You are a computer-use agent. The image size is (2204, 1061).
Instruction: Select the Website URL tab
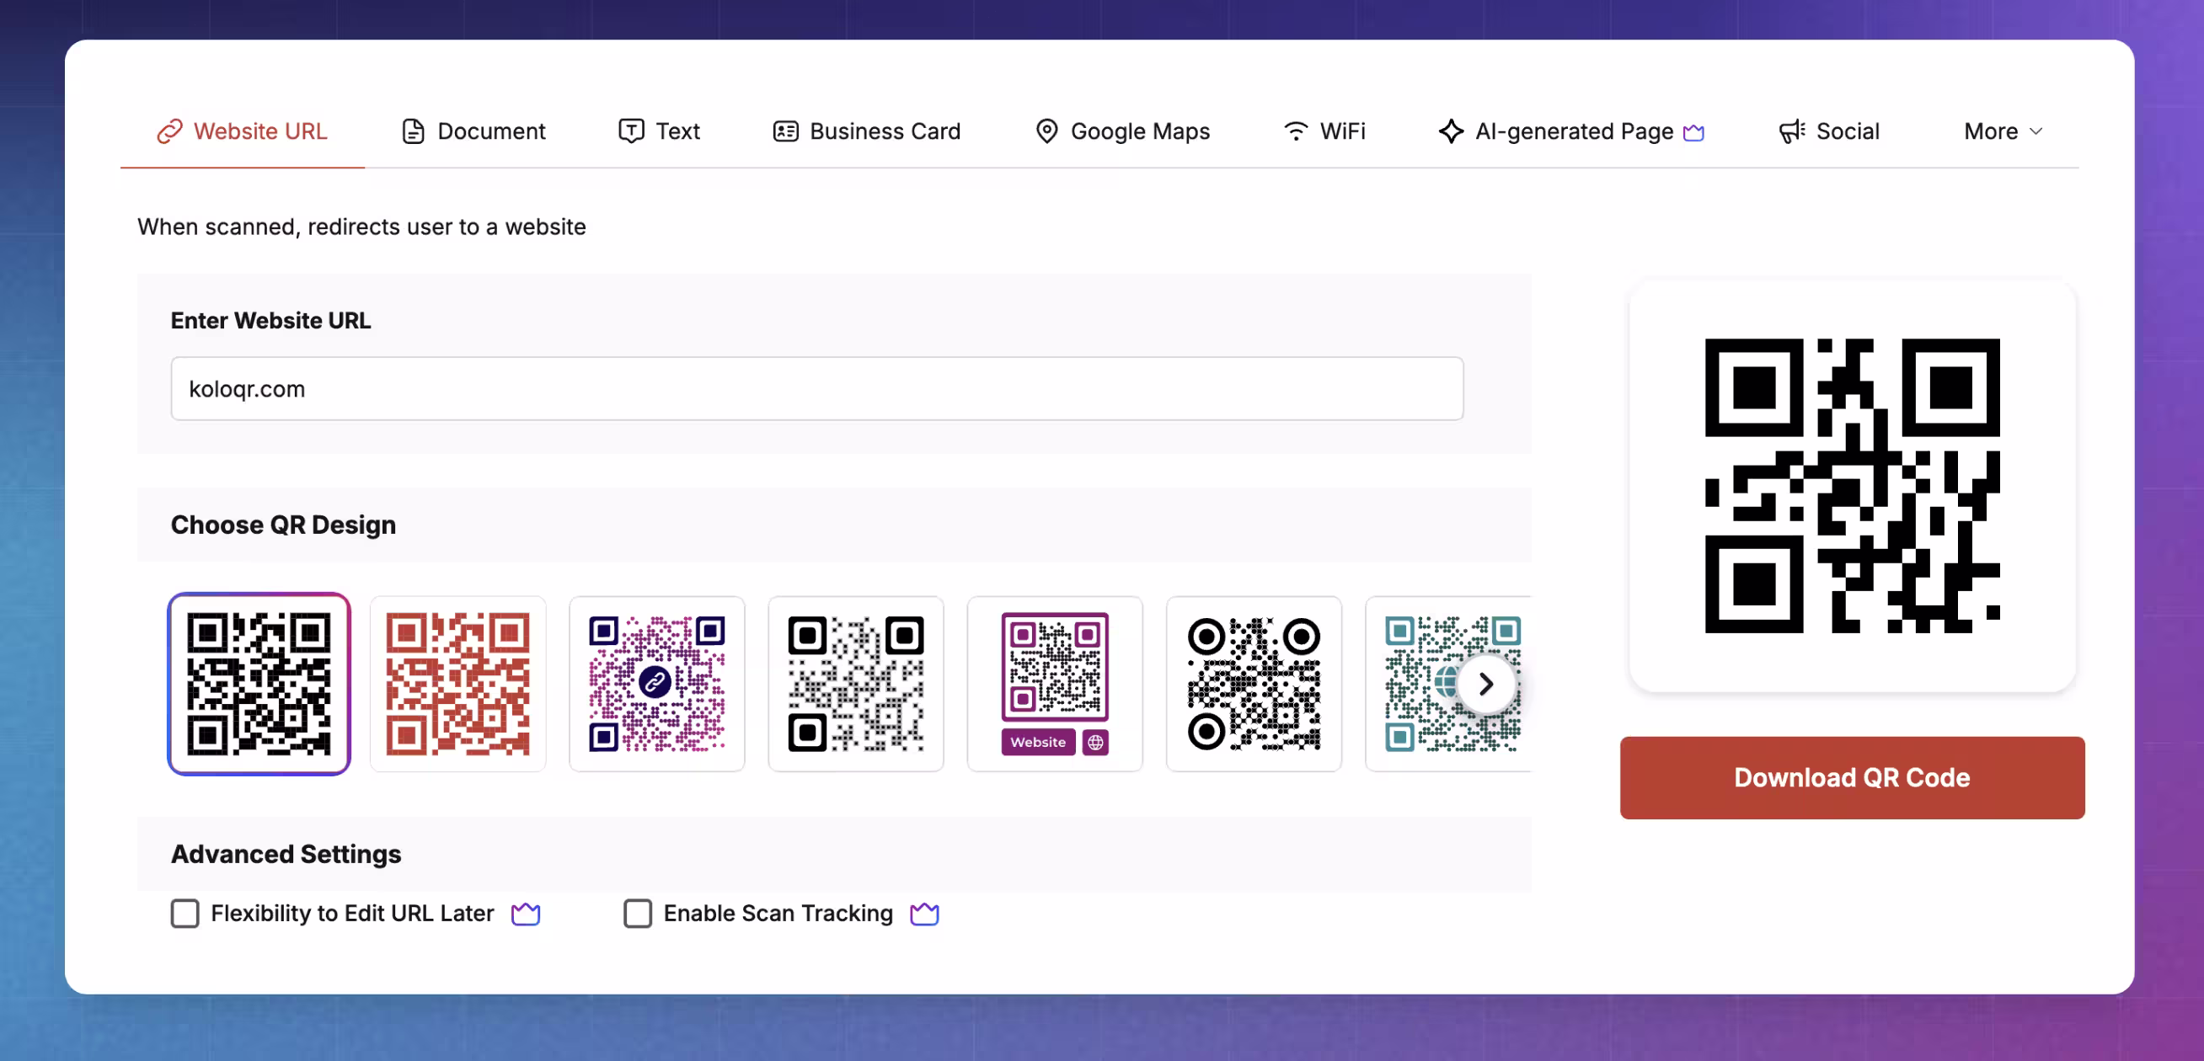242,131
